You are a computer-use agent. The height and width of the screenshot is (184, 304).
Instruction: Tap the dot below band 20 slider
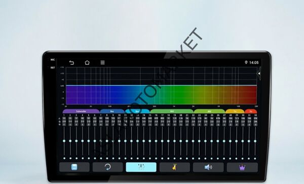[x=181, y=159]
